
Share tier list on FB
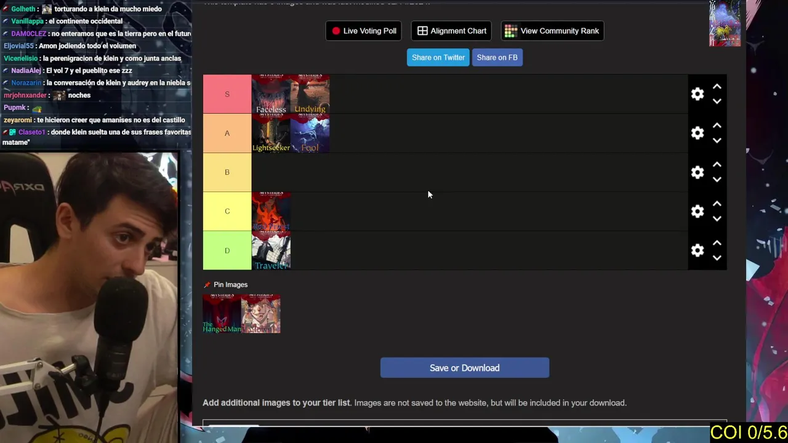click(x=497, y=57)
